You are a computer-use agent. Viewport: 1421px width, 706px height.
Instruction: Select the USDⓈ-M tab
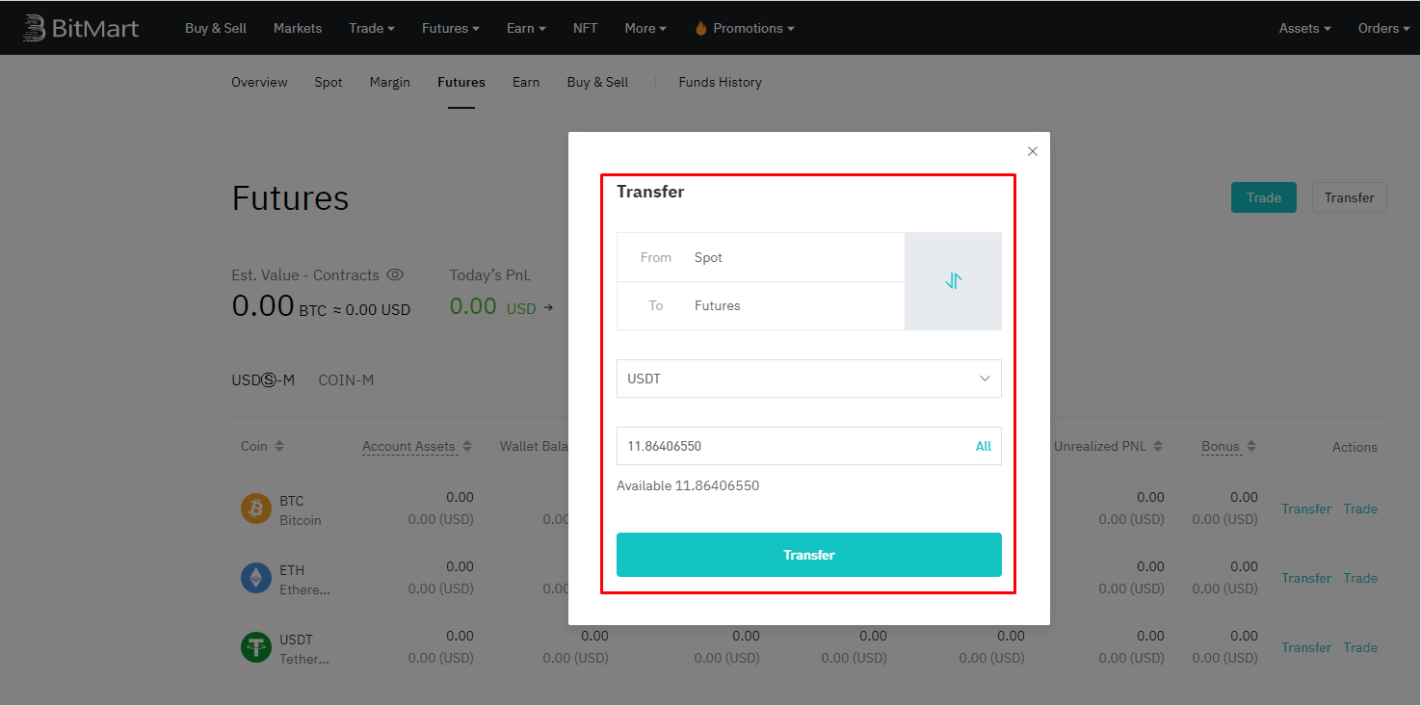[263, 379]
